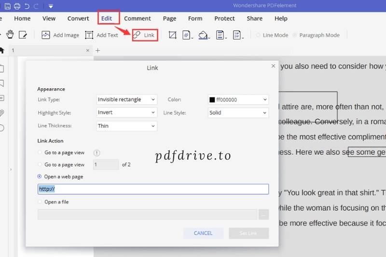
Task: Click the browse file button
Action: tap(263, 215)
